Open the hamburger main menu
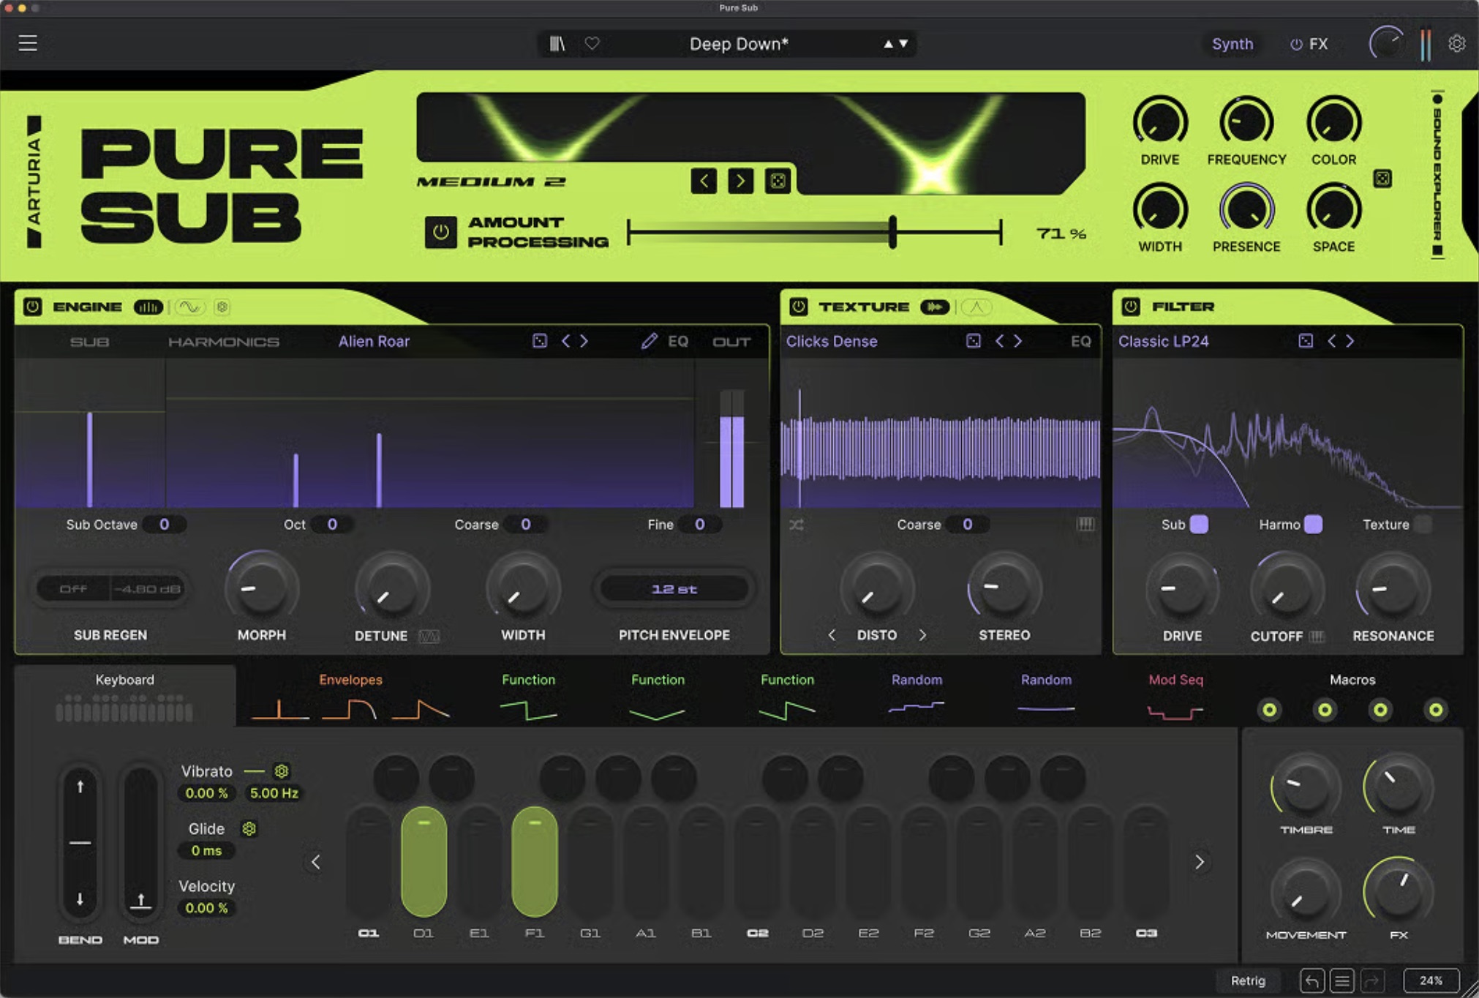This screenshot has height=998, width=1479. tap(28, 43)
